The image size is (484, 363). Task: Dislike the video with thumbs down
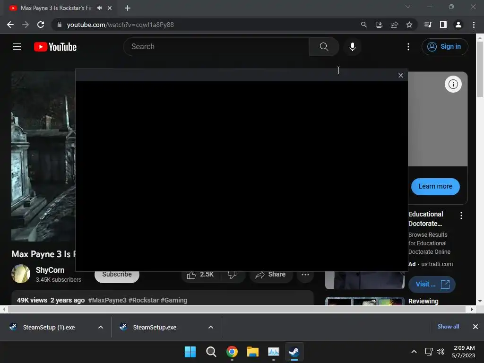(x=232, y=275)
